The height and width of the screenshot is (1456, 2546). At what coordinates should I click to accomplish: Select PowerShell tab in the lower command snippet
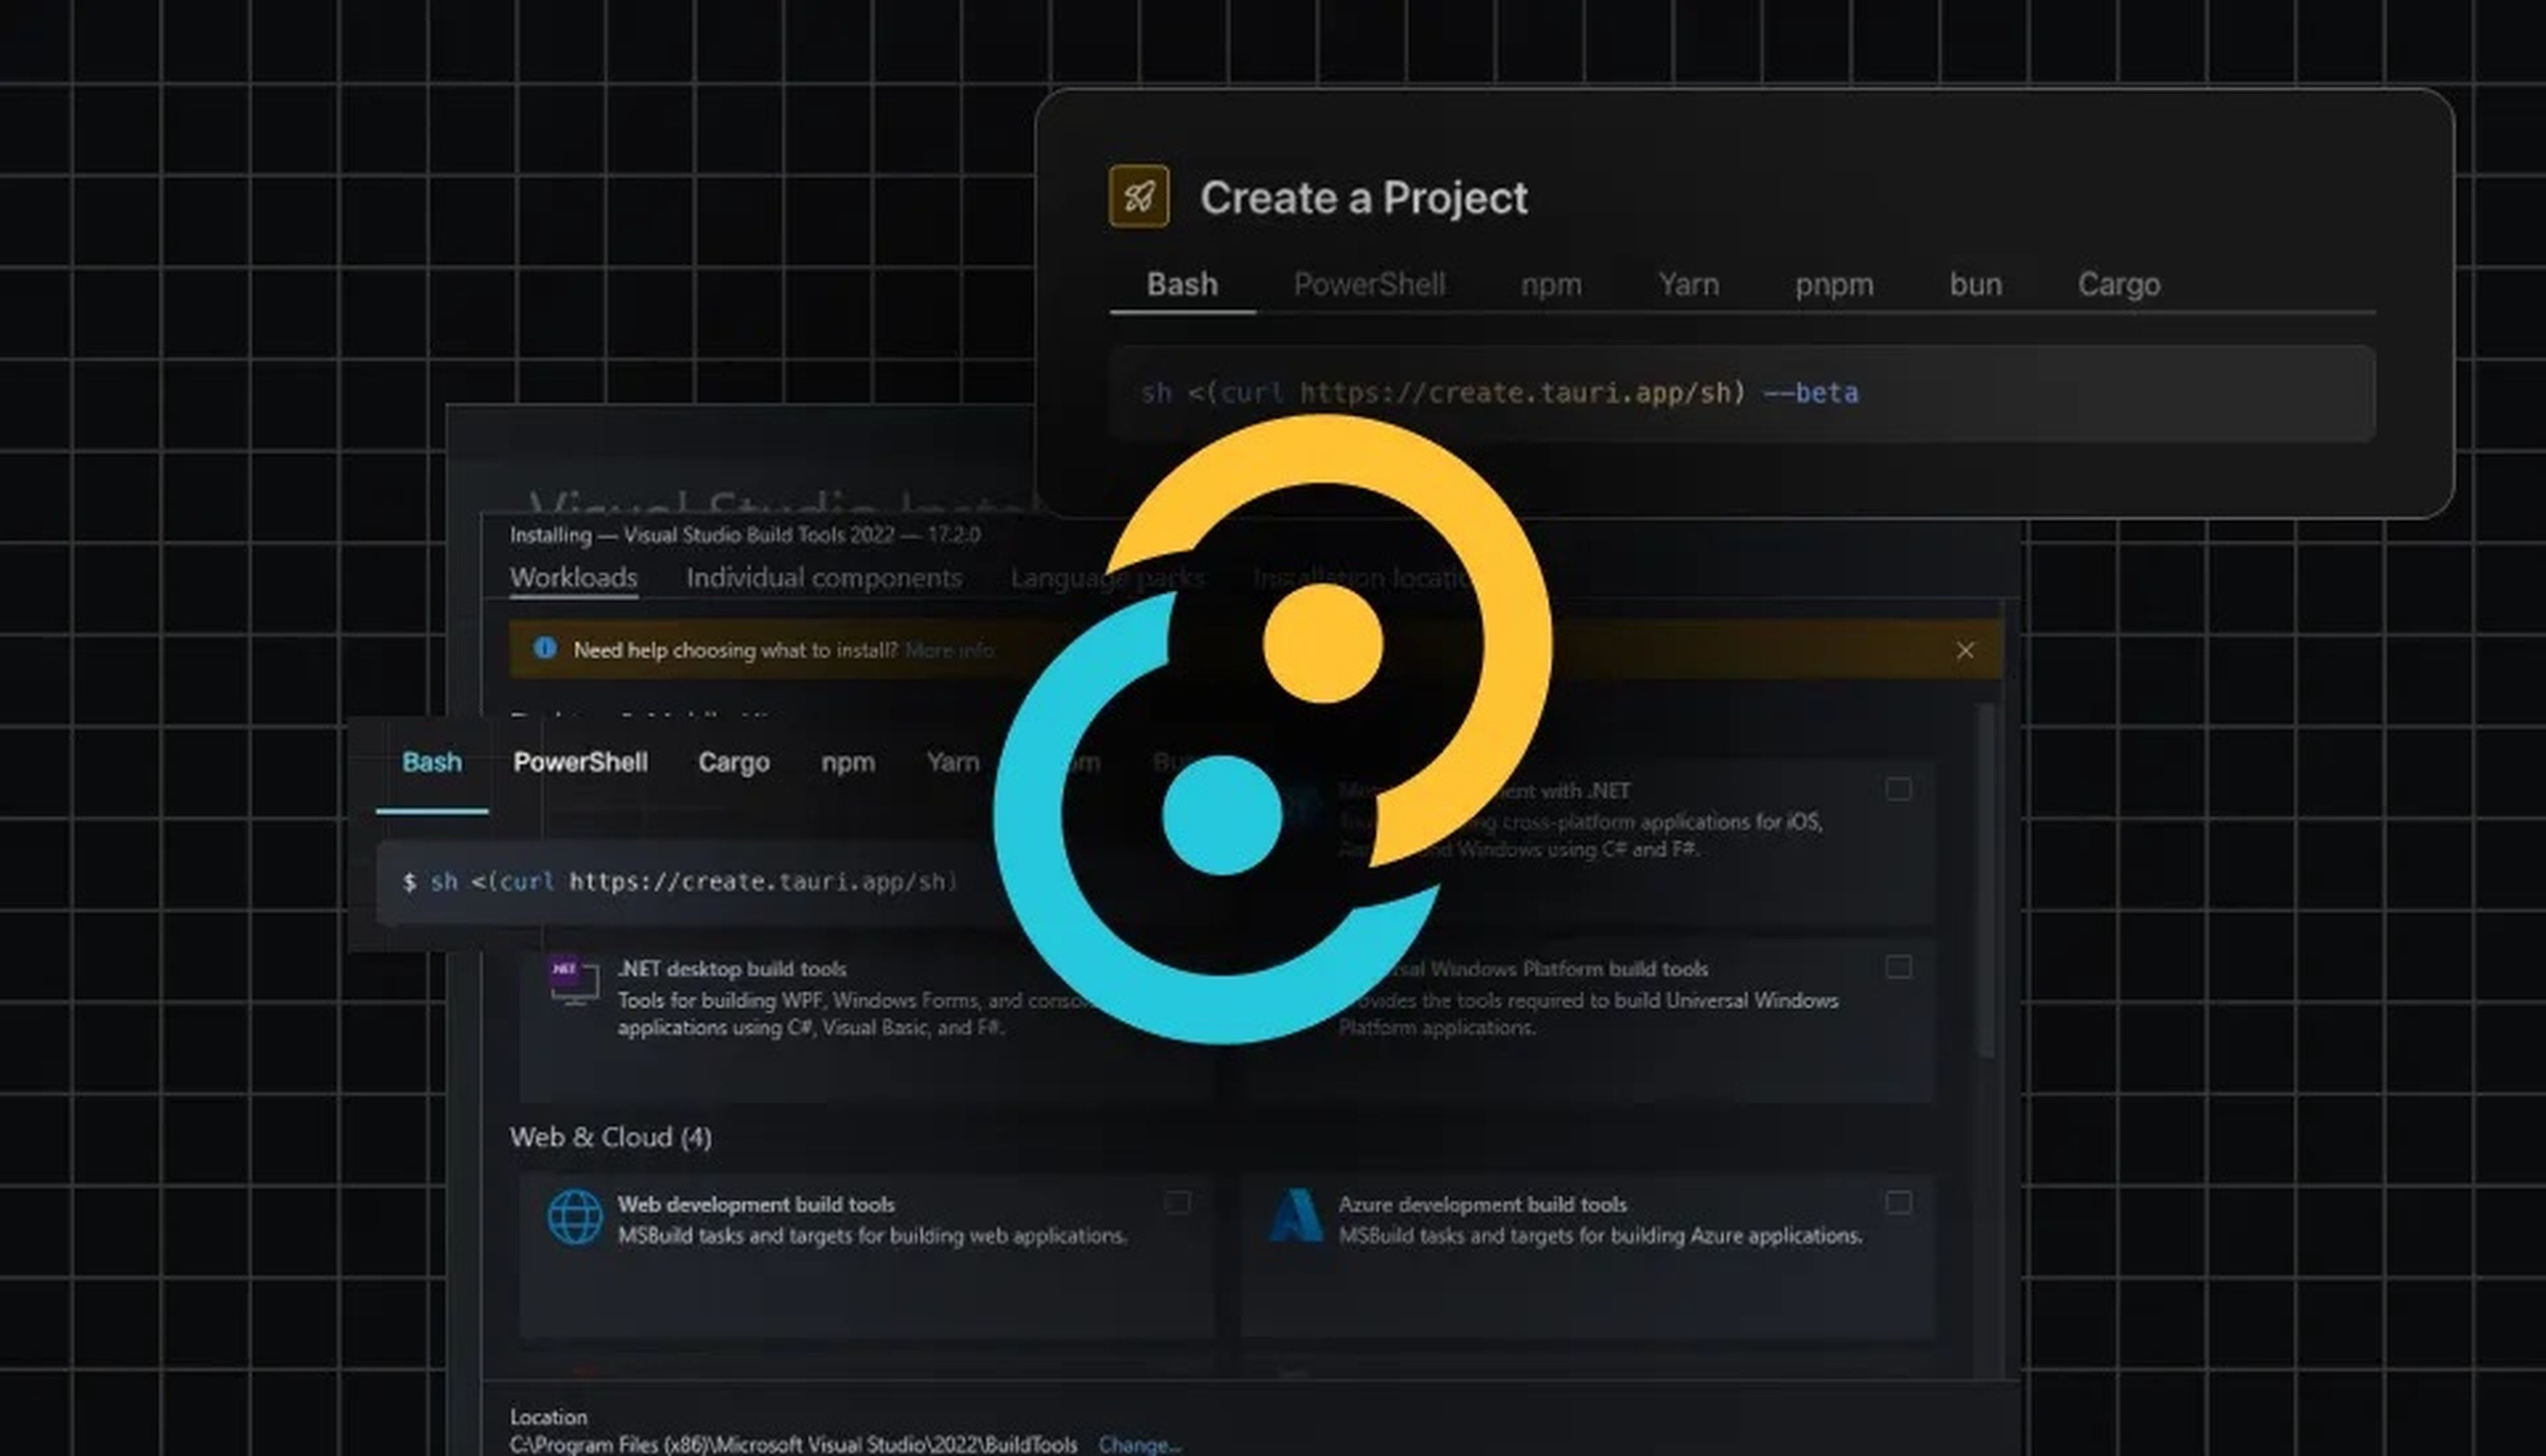click(580, 762)
